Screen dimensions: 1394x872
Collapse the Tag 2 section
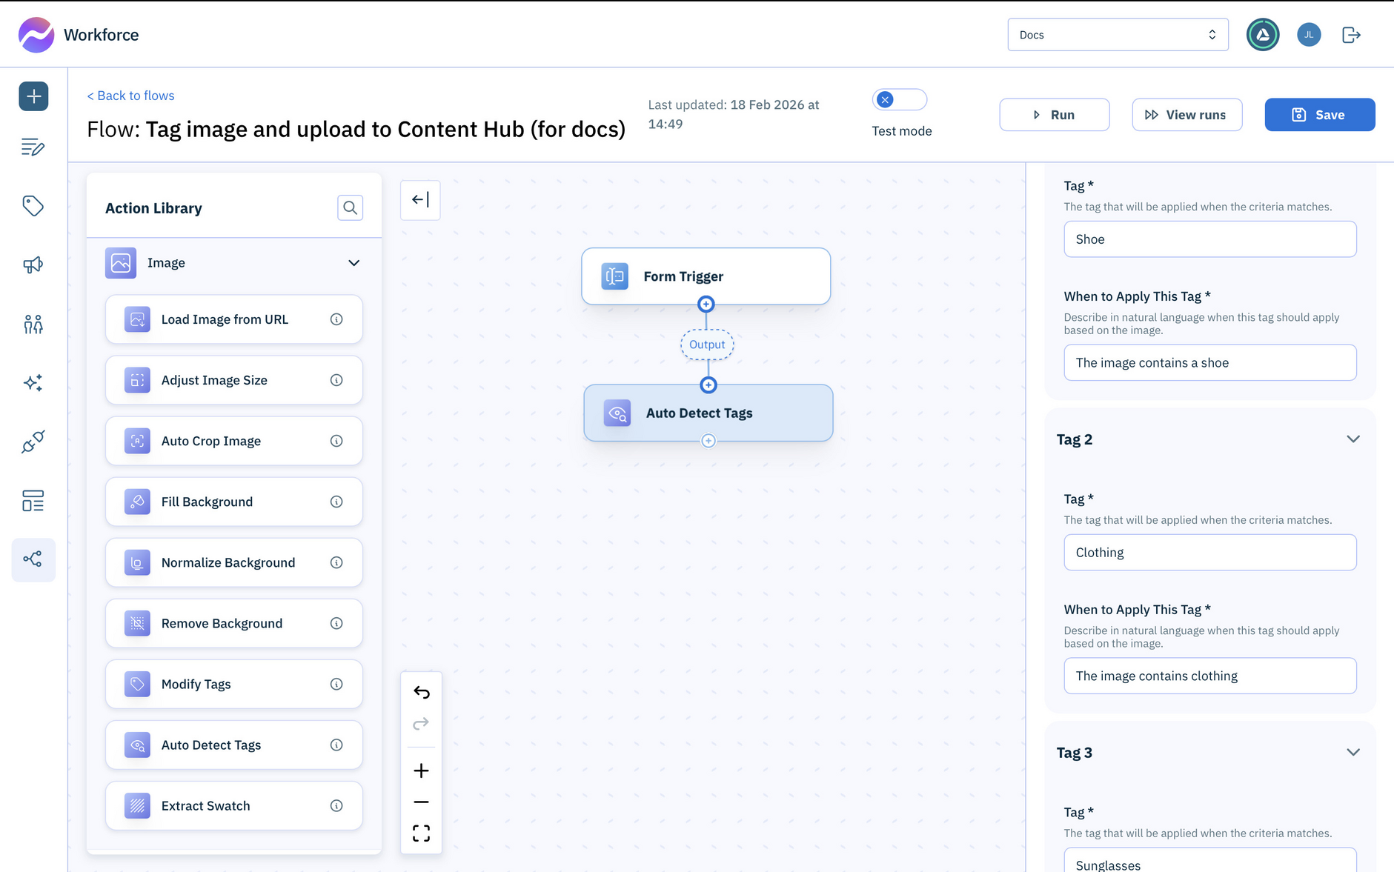click(1353, 439)
